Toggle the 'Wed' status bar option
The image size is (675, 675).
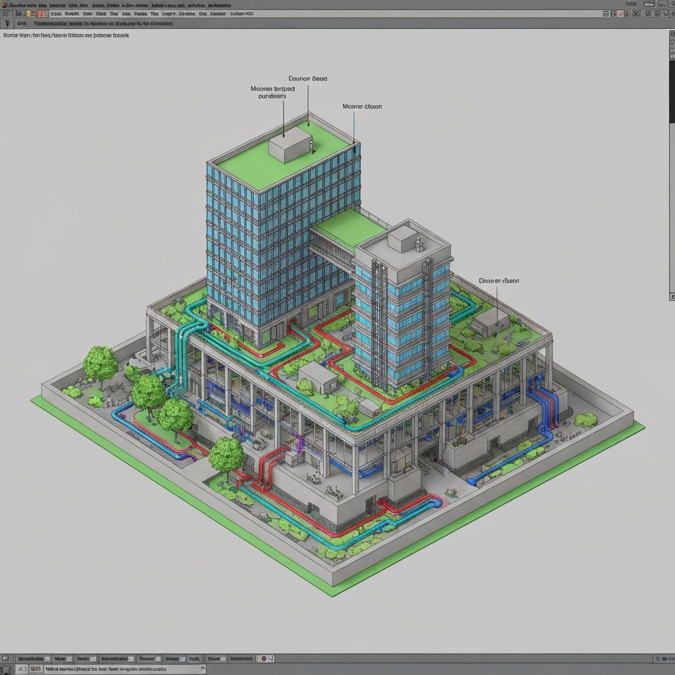(x=61, y=659)
